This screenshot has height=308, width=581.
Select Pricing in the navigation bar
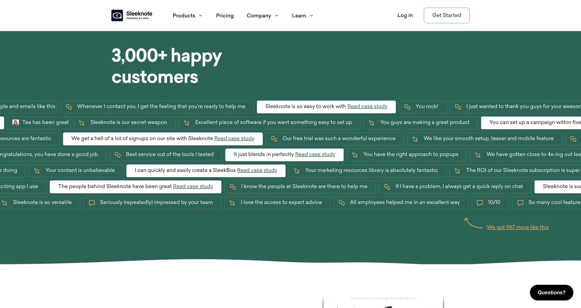tap(225, 15)
